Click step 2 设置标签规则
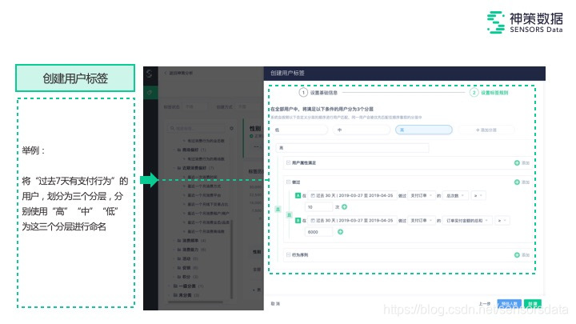 [490, 93]
